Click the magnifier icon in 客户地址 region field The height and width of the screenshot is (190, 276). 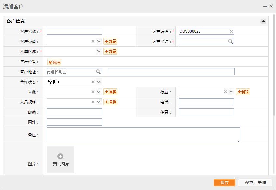pos(98,72)
